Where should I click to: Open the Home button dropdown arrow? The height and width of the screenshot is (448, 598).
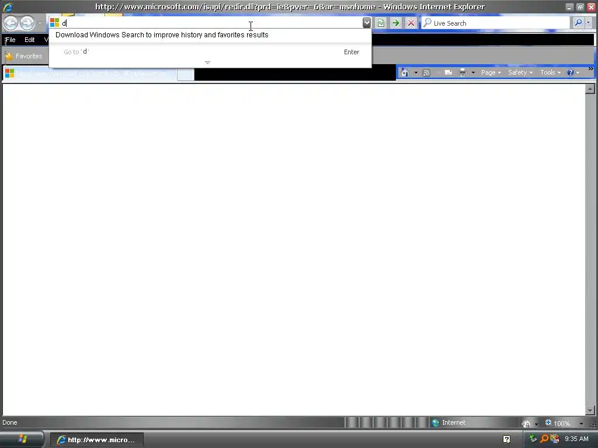tap(416, 72)
